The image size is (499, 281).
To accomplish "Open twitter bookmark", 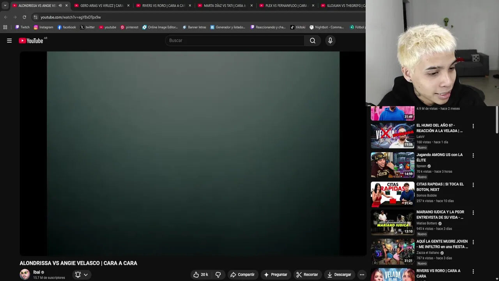I will (x=87, y=27).
